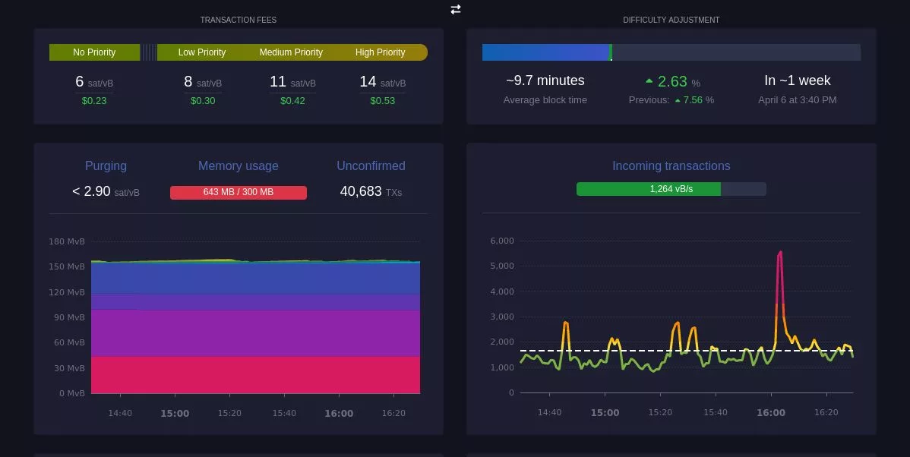Click the swap arrows icon at top center
The image size is (910, 457).
point(455,9)
